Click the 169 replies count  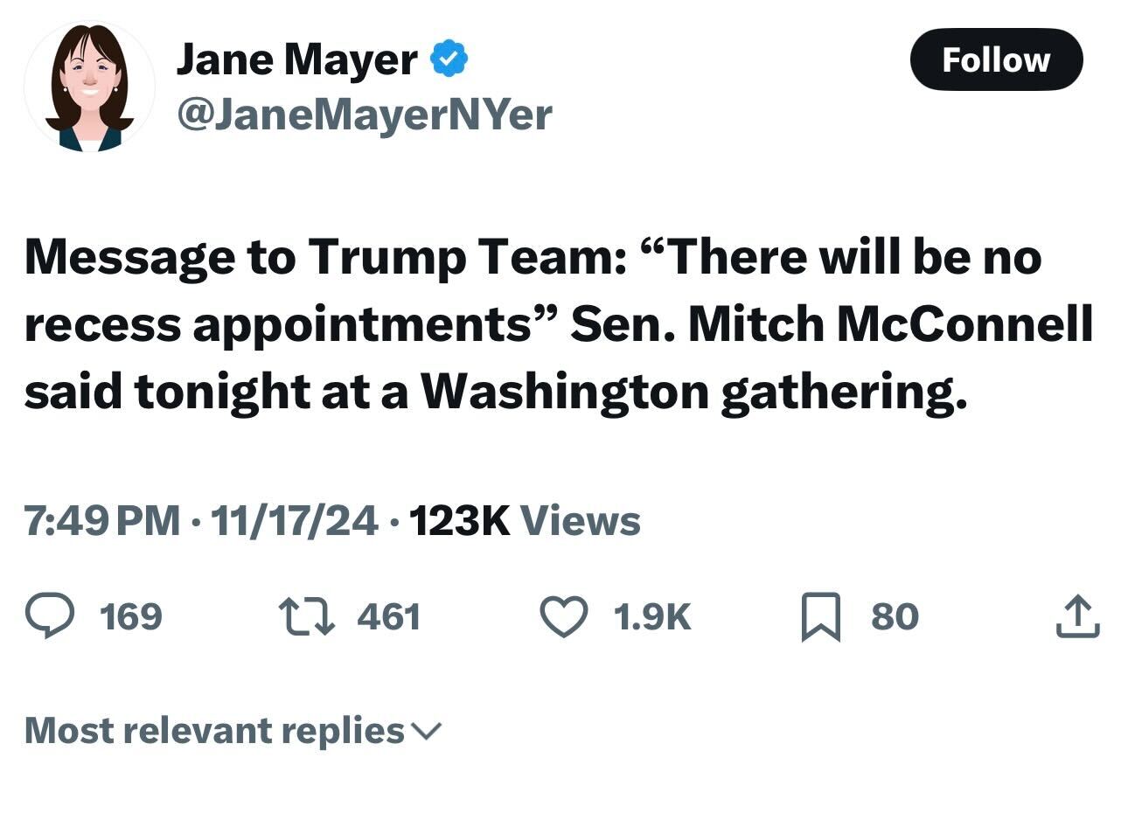(x=131, y=616)
